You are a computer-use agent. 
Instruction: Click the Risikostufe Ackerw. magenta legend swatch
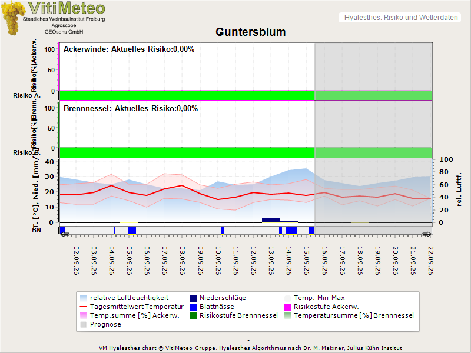click(287, 307)
